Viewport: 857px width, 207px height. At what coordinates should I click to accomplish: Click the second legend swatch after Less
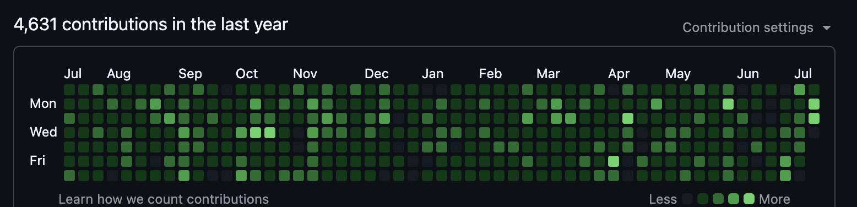coord(703,199)
